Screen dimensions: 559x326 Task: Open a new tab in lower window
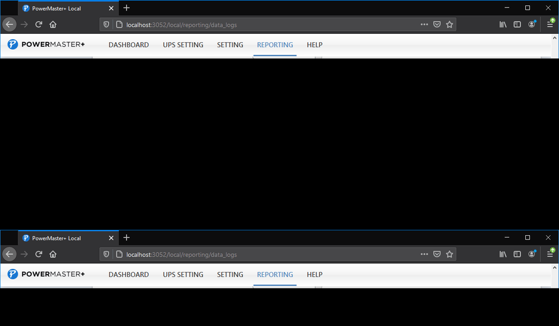[127, 237]
